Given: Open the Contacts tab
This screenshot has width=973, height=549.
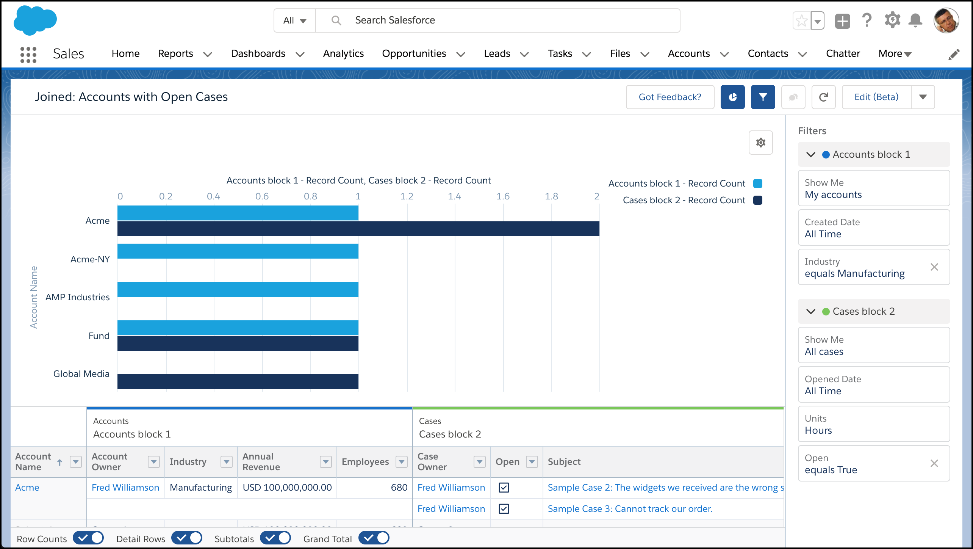Looking at the screenshot, I should [x=768, y=54].
